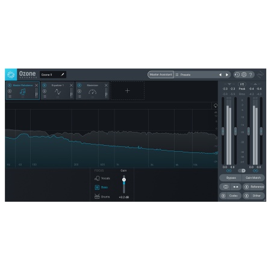Click the Gain Match button
This screenshot has height=271, width=271.
[x=253, y=178]
